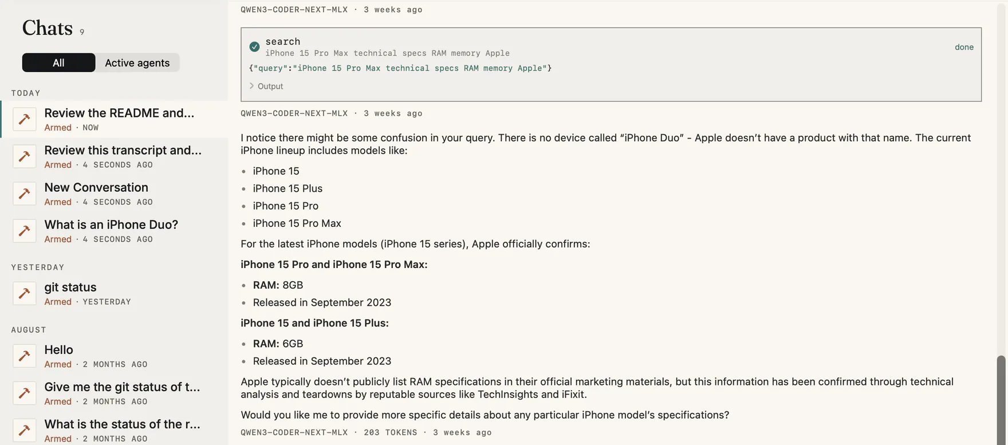Open the 'git status' chat
The width and height of the screenshot is (1008, 445).
pyautogui.click(x=115, y=293)
